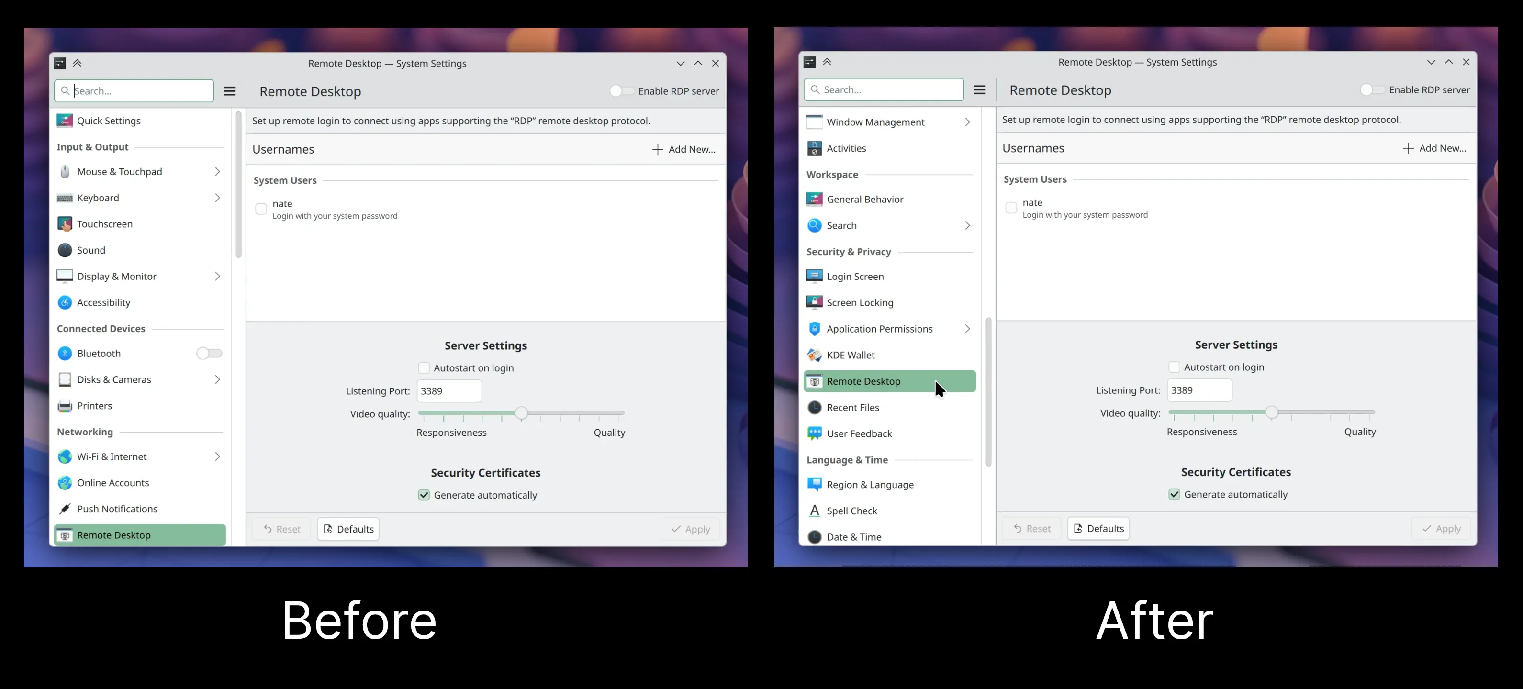The image size is (1523, 689).
Task: Open Printers settings in Before sidebar
Action: pos(140,405)
